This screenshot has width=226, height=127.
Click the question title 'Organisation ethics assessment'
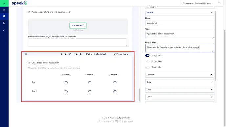click(x=45, y=63)
